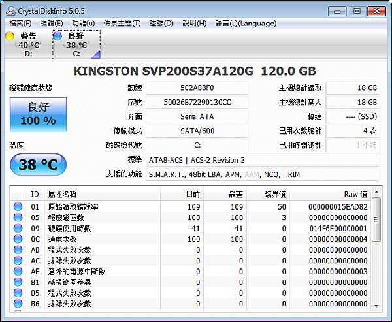Click status icon of attribute 09 row
This screenshot has width=392, height=322.
click(18, 228)
